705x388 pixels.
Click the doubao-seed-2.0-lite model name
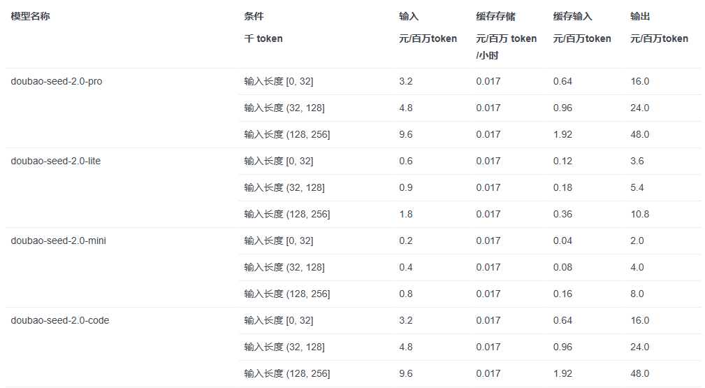pyautogui.click(x=56, y=161)
